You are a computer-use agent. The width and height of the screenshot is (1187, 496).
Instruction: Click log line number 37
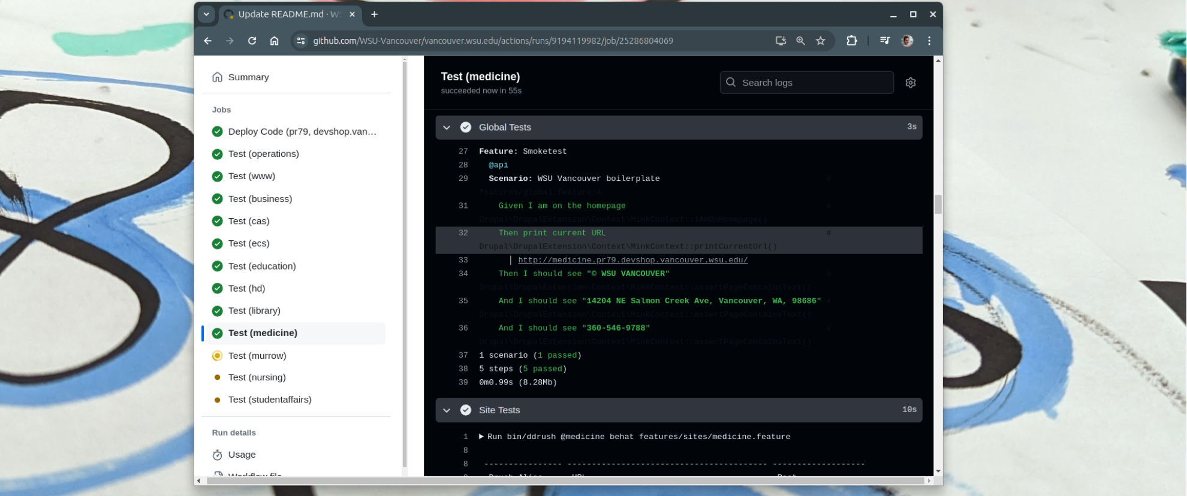pos(463,355)
